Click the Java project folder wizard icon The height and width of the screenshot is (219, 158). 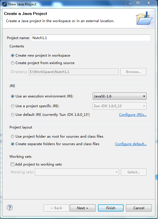pos(144,18)
